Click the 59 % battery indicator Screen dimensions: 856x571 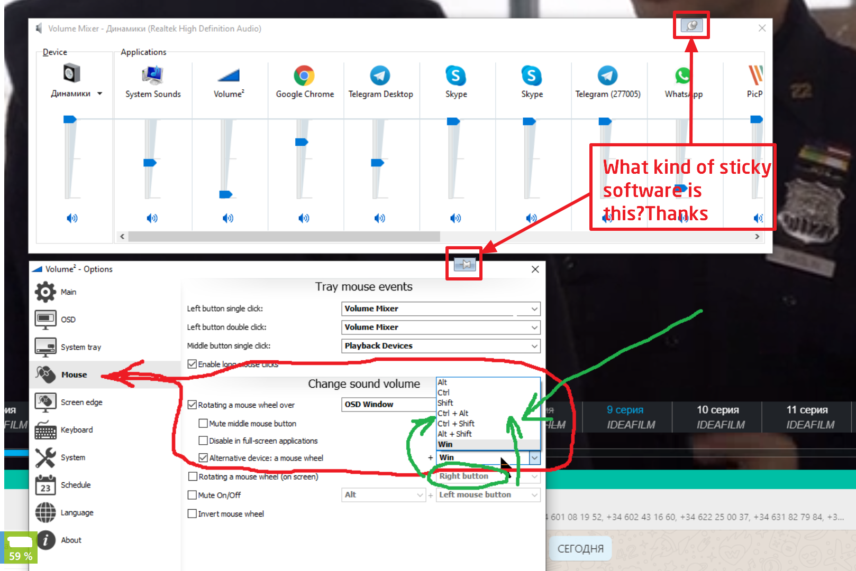21,549
